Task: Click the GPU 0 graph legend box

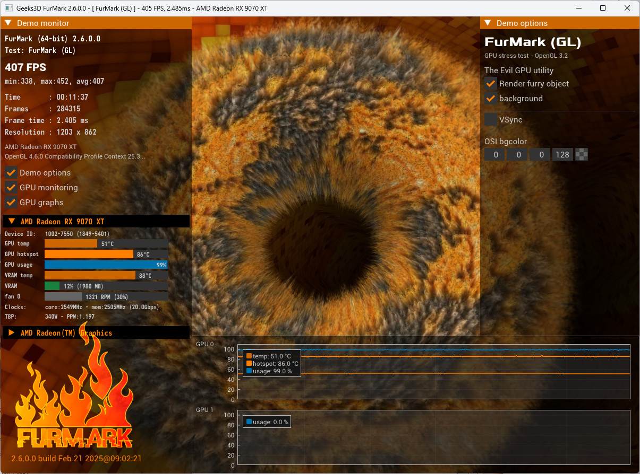Action: point(272,364)
